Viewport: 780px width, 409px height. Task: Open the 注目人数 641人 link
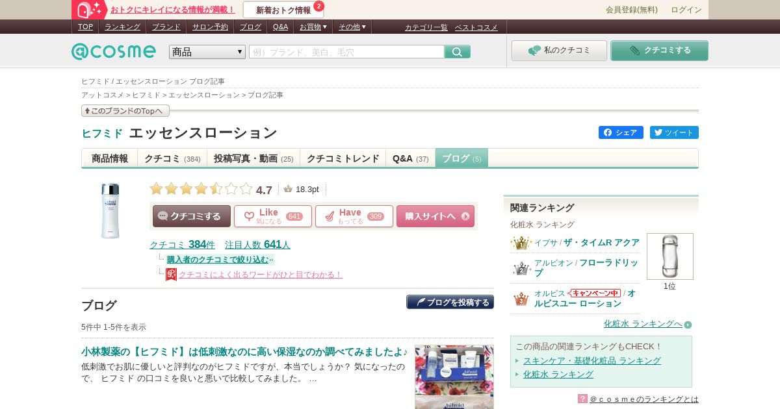pyautogui.click(x=257, y=245)
